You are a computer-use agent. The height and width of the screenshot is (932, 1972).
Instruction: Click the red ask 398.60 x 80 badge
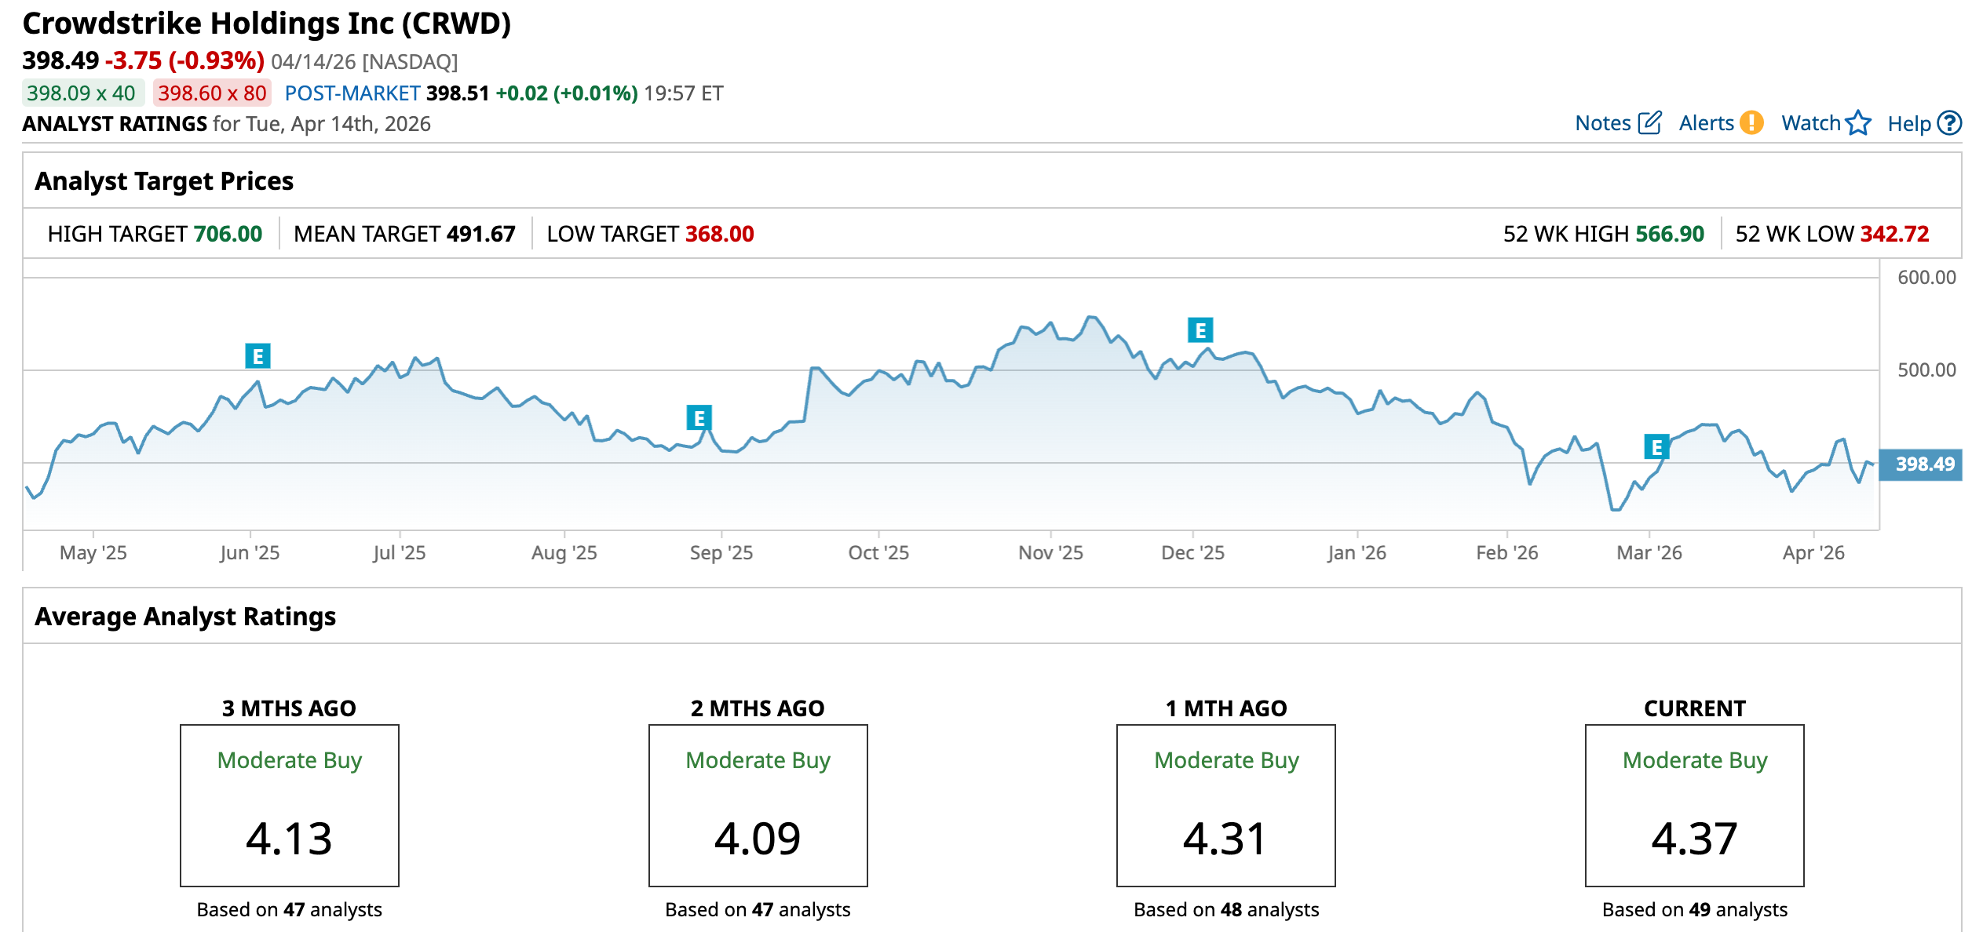(212, 93)
